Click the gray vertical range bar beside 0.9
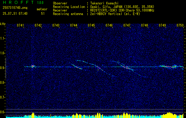Screen dimensions: 186x118 [6, 68]
